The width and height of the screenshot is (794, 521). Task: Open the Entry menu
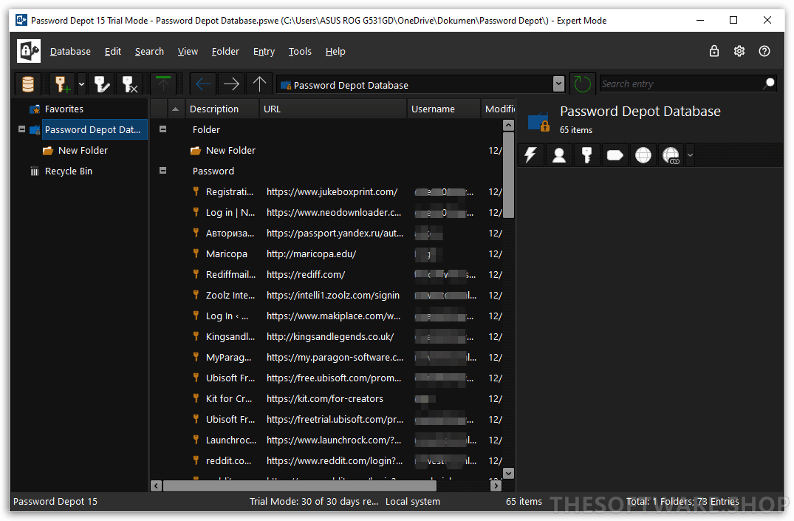tap(264, 51)
